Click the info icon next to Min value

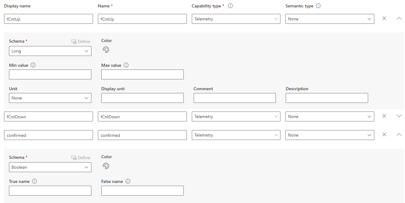click(x=33, y=65)
